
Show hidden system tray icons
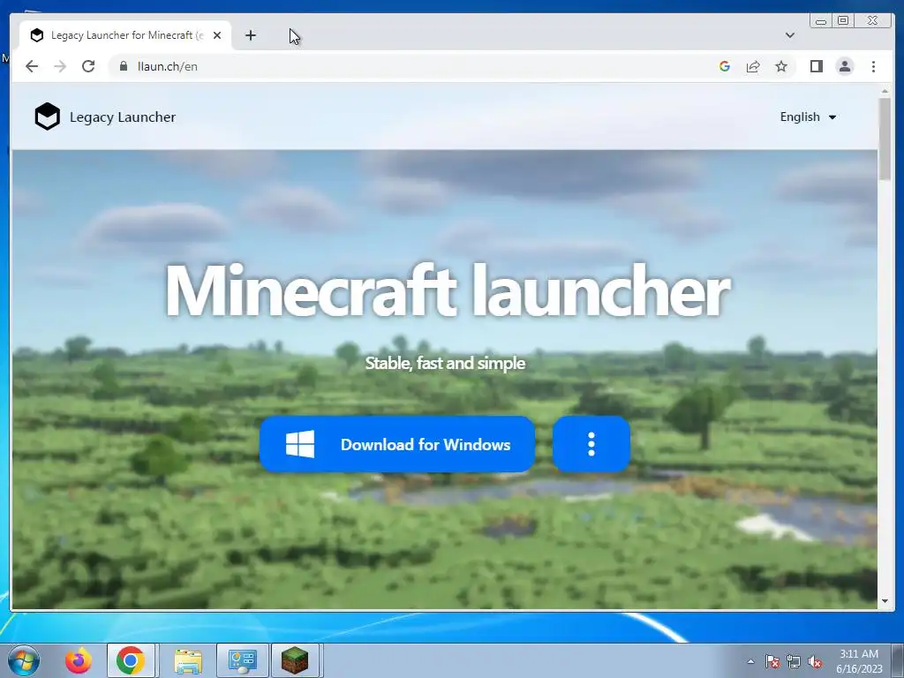point(750,661)
